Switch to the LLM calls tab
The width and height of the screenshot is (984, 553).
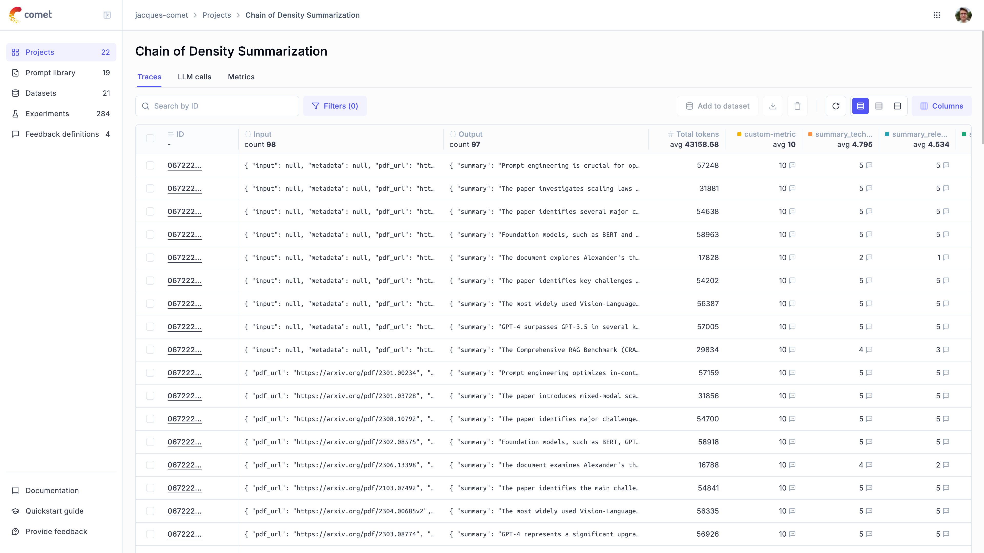[194, 77]
